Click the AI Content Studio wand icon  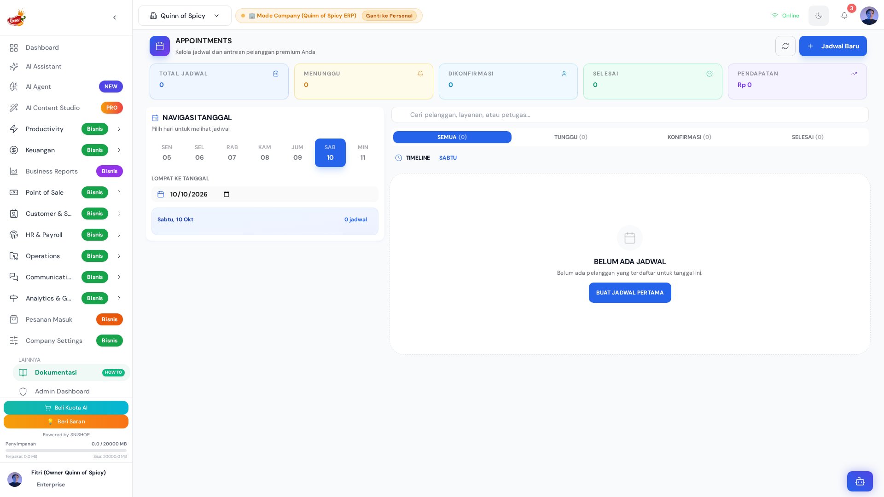click(x=14, y=108)
